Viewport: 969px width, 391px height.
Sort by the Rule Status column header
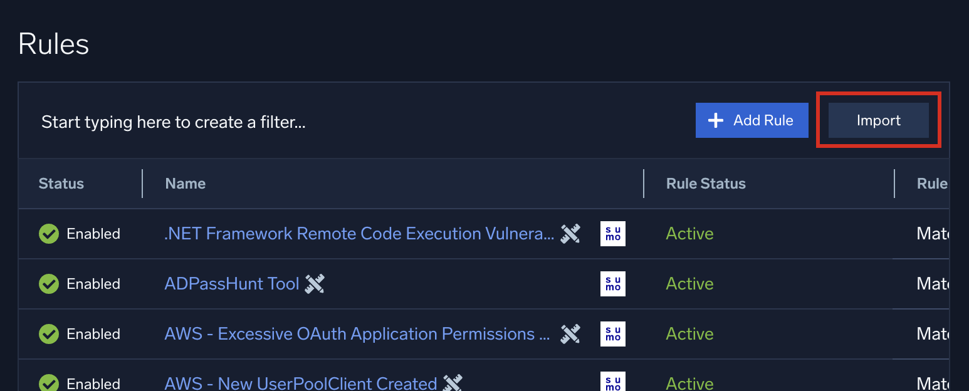click(706, 184)
